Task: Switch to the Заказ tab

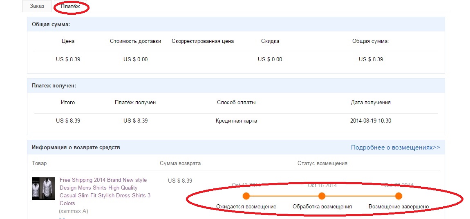Action: pyautogui.click(x=37, y=6)
